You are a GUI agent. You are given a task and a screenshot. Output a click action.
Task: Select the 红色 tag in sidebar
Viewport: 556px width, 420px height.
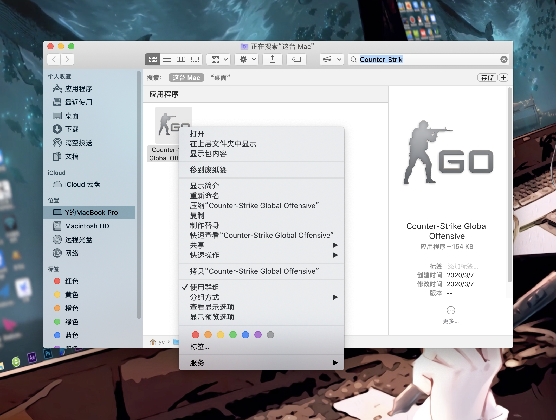click(x=89, y=281)
